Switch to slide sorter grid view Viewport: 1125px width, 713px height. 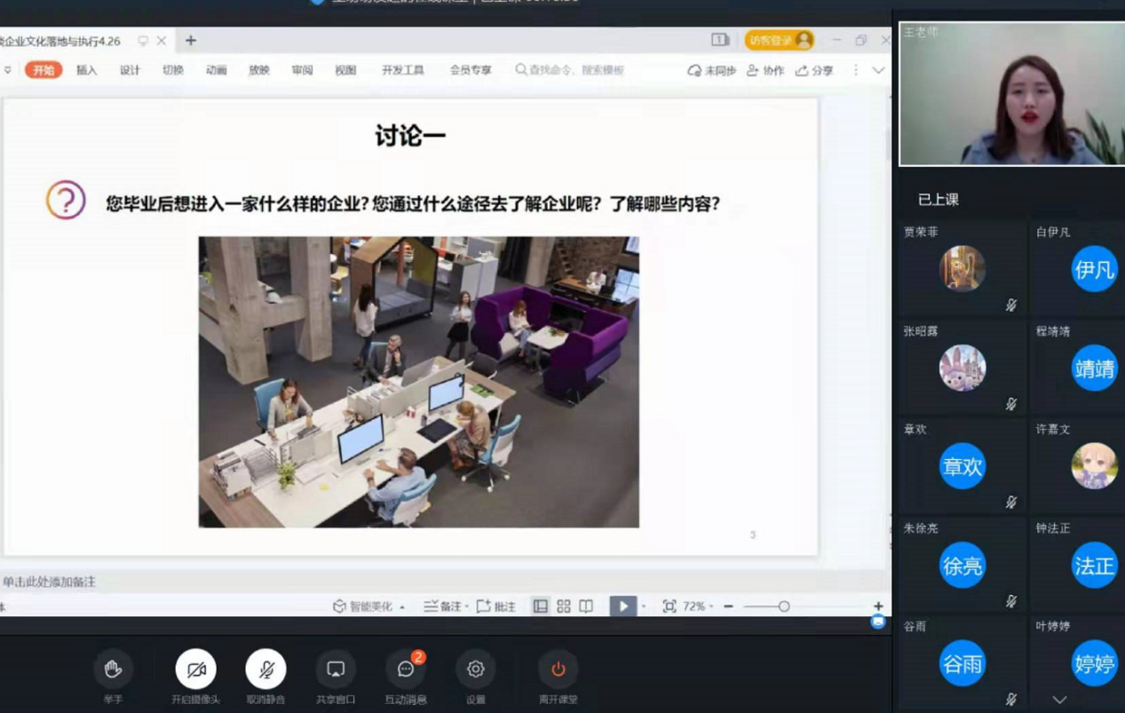[x=564, y=606]
